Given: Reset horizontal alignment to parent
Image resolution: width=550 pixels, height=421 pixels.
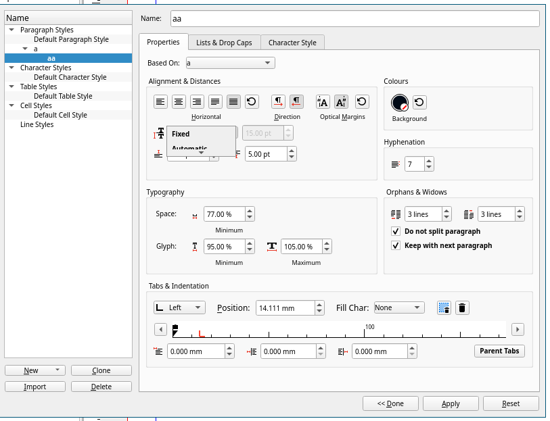Looking at the screenshot, I should 252,102.
